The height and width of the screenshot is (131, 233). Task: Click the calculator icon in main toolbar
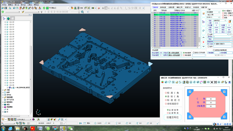(78, 8)
